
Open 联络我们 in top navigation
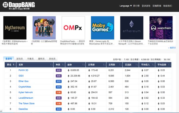(x=168, y=6)
